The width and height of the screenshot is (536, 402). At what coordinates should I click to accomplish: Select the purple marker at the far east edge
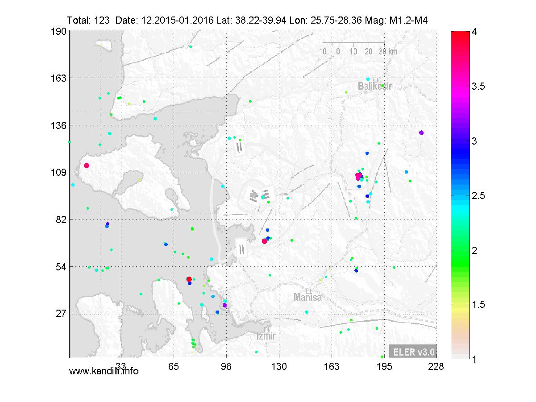(421, 133)
